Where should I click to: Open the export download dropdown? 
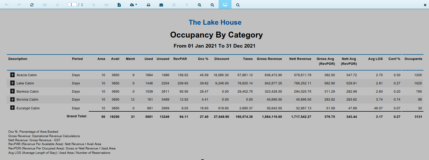click(x=133, y=5)
